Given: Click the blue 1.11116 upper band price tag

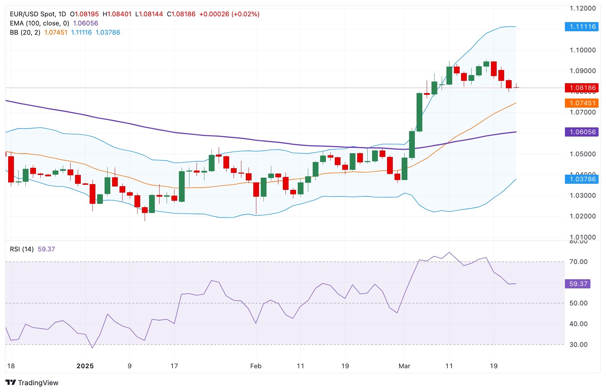Looking at the screenshot, I should coord(582,26).
